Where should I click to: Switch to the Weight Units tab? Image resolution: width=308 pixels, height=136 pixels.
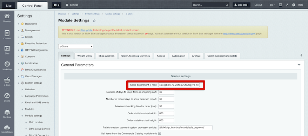(x=85, y=56)
